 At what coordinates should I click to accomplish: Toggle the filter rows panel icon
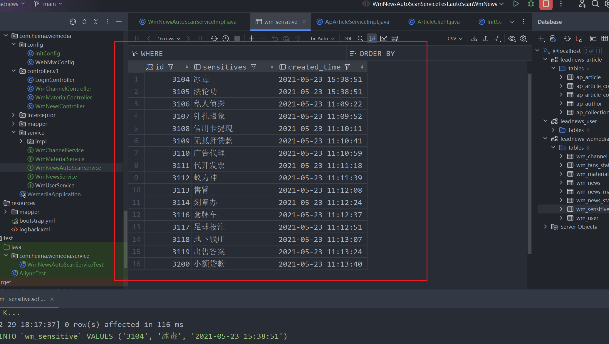tap(372, 38)
